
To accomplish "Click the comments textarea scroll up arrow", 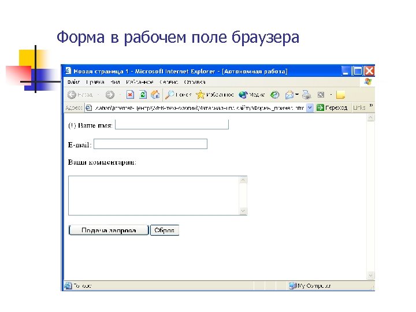I will click(x=243, y=180).
